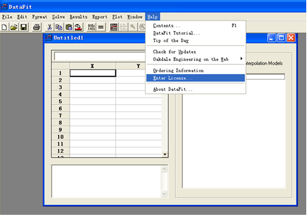Click the cell entry bar above the grid

(100, 57)
